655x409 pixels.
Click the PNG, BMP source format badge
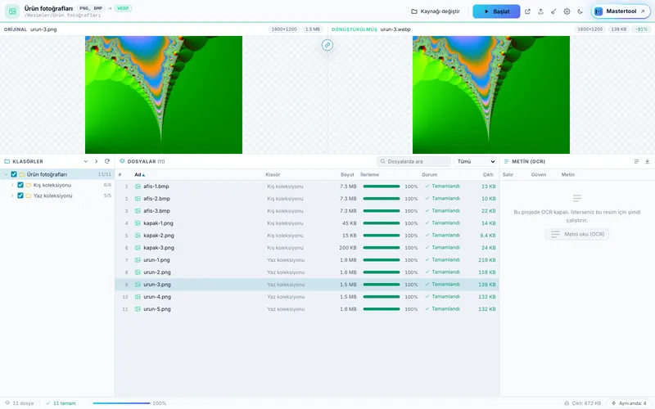(91, 8)
